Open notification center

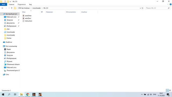[x=168, y=95]
